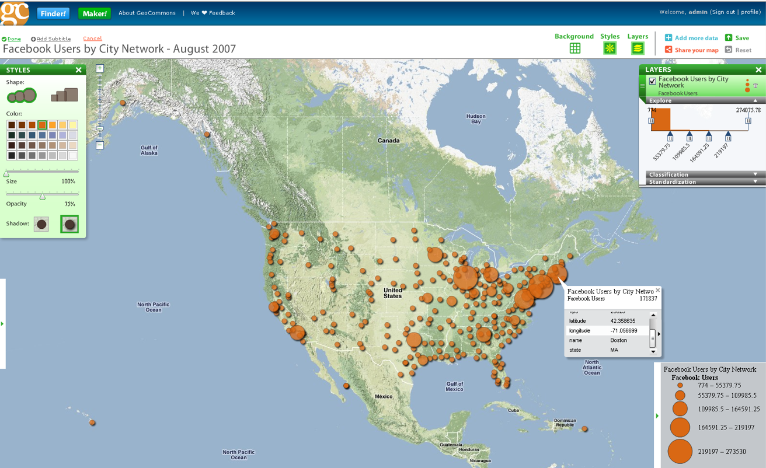
Task: Expand the Classification section
Action: pyautogui.click(x=755, y=174)
